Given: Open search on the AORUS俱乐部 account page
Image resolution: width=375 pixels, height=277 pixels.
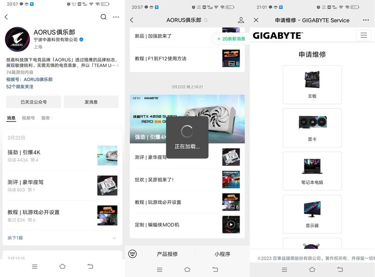Looking at the screenshot, I should pyautogui.click(x=103, y=17).
